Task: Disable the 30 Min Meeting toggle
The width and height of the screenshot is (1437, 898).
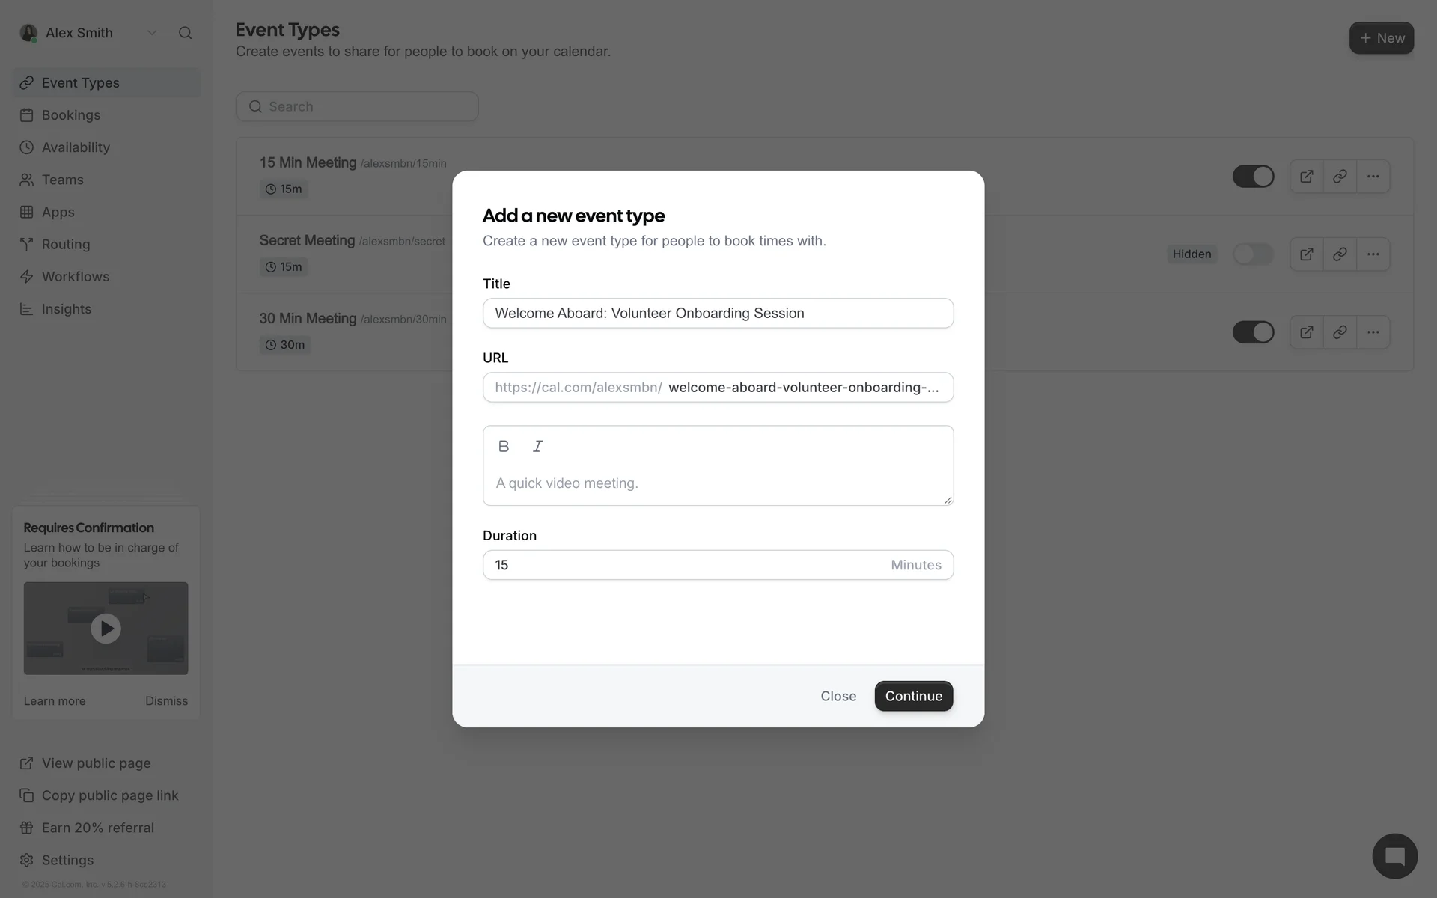Action: pos(1253,332)
